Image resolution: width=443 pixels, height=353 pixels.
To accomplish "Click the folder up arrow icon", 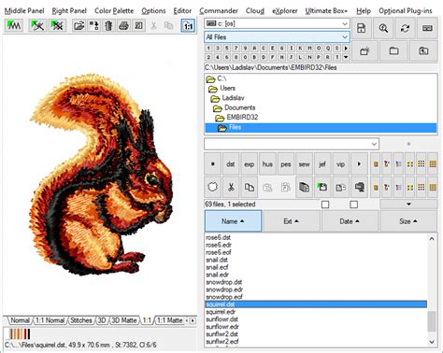I will (x=423, y=50).
